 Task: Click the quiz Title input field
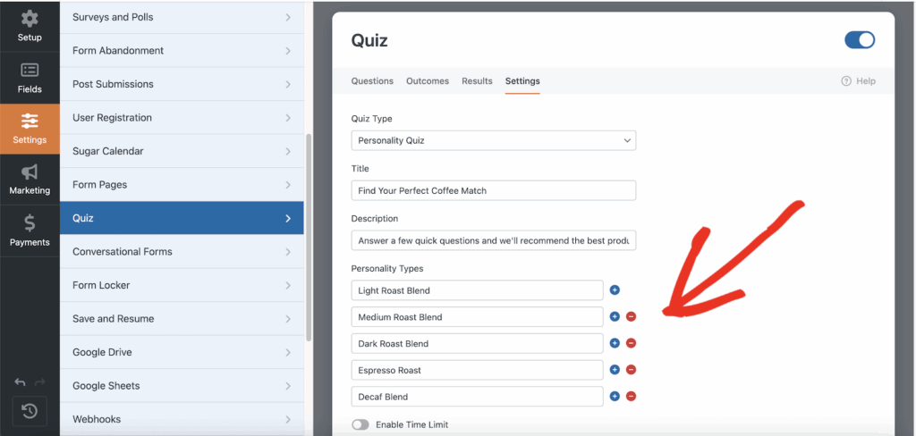click(x=493, y=190)
